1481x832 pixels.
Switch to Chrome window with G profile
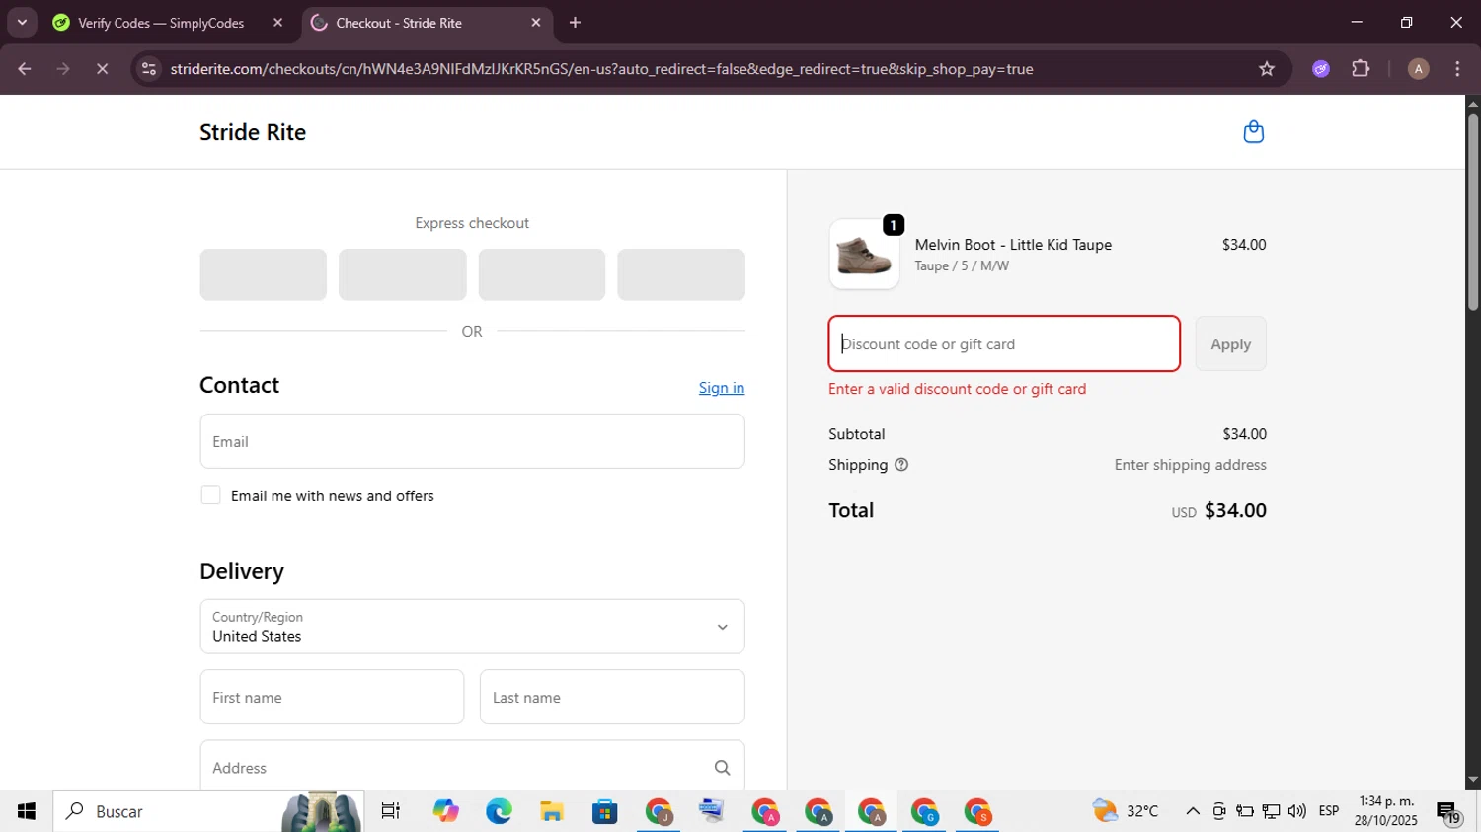coord(924,811)
